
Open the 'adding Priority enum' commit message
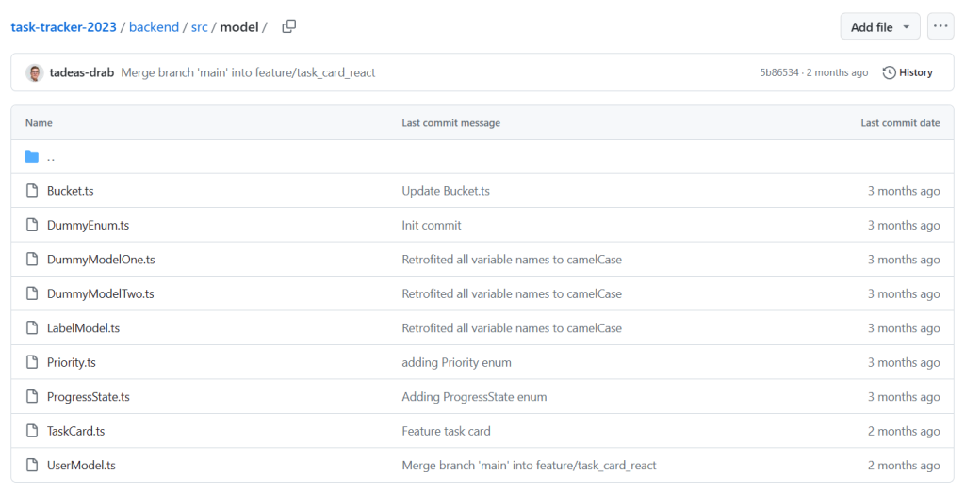tap(456, 362)
